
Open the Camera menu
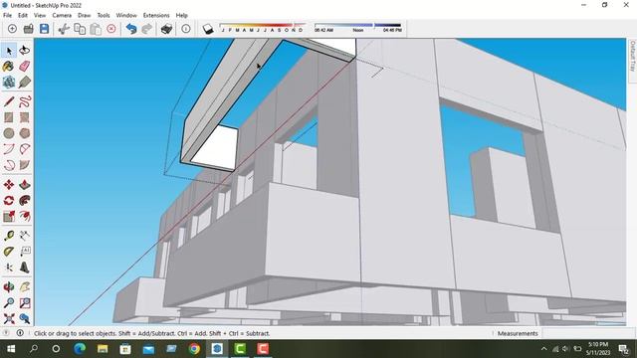(62, 15)
